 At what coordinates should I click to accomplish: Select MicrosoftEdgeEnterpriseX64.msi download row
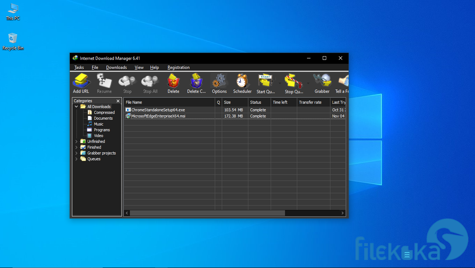235,116
